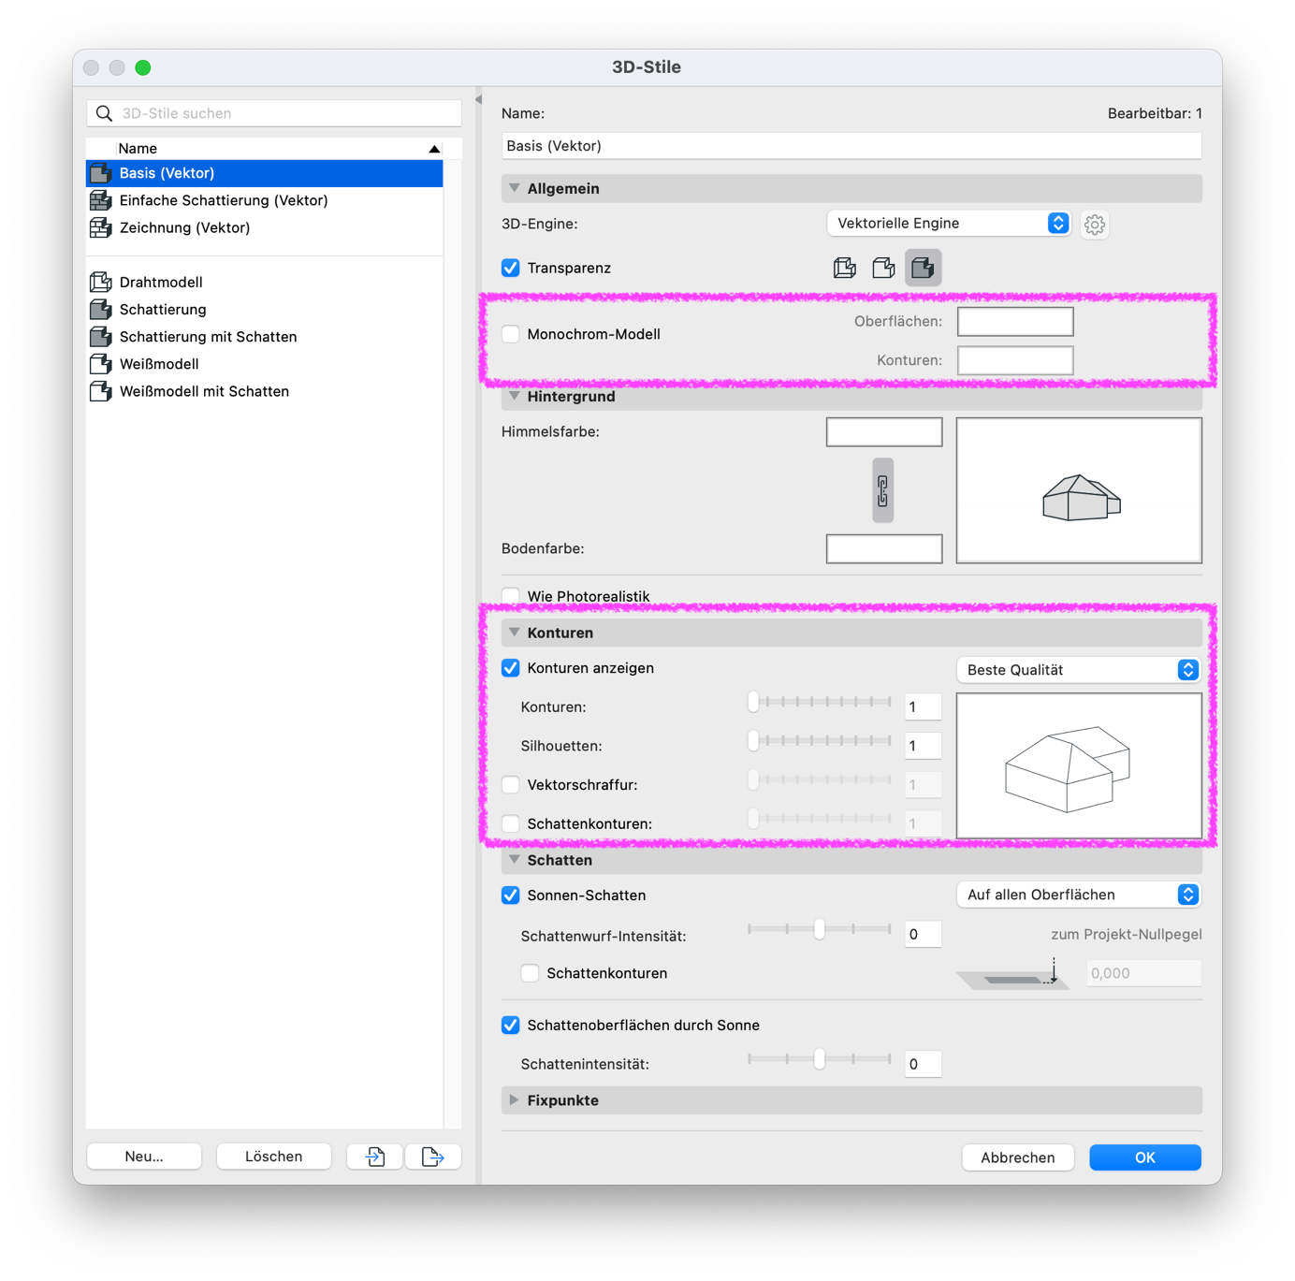Click the monochrome Konturen color swatch
The width and height of the screenshot is (1295, 1281).
pyautogui.click(x=1015, y=360)
